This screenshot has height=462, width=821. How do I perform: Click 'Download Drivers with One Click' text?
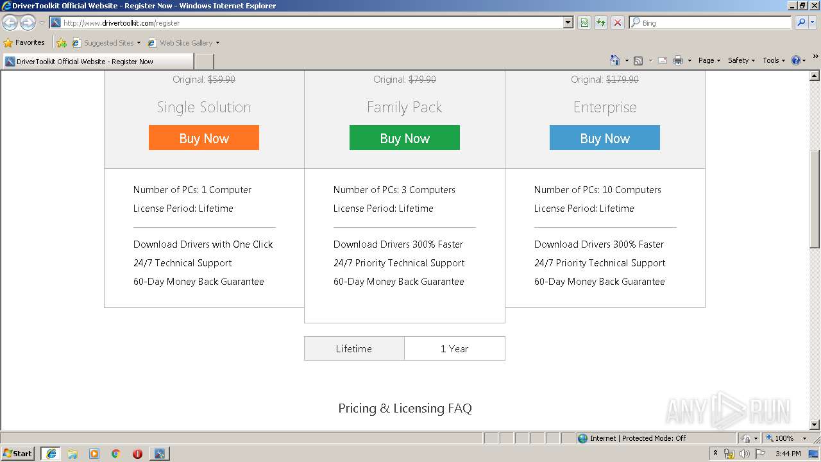pyautogui.click(x=203, y=244)
